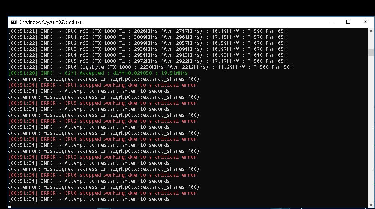The height and width of the screenshot is (209, 375).
Task: Close the cmd.exe window
Action: click(x=365, y=22)
